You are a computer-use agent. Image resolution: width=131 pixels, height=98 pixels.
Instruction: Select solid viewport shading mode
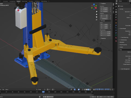point(87,90)
